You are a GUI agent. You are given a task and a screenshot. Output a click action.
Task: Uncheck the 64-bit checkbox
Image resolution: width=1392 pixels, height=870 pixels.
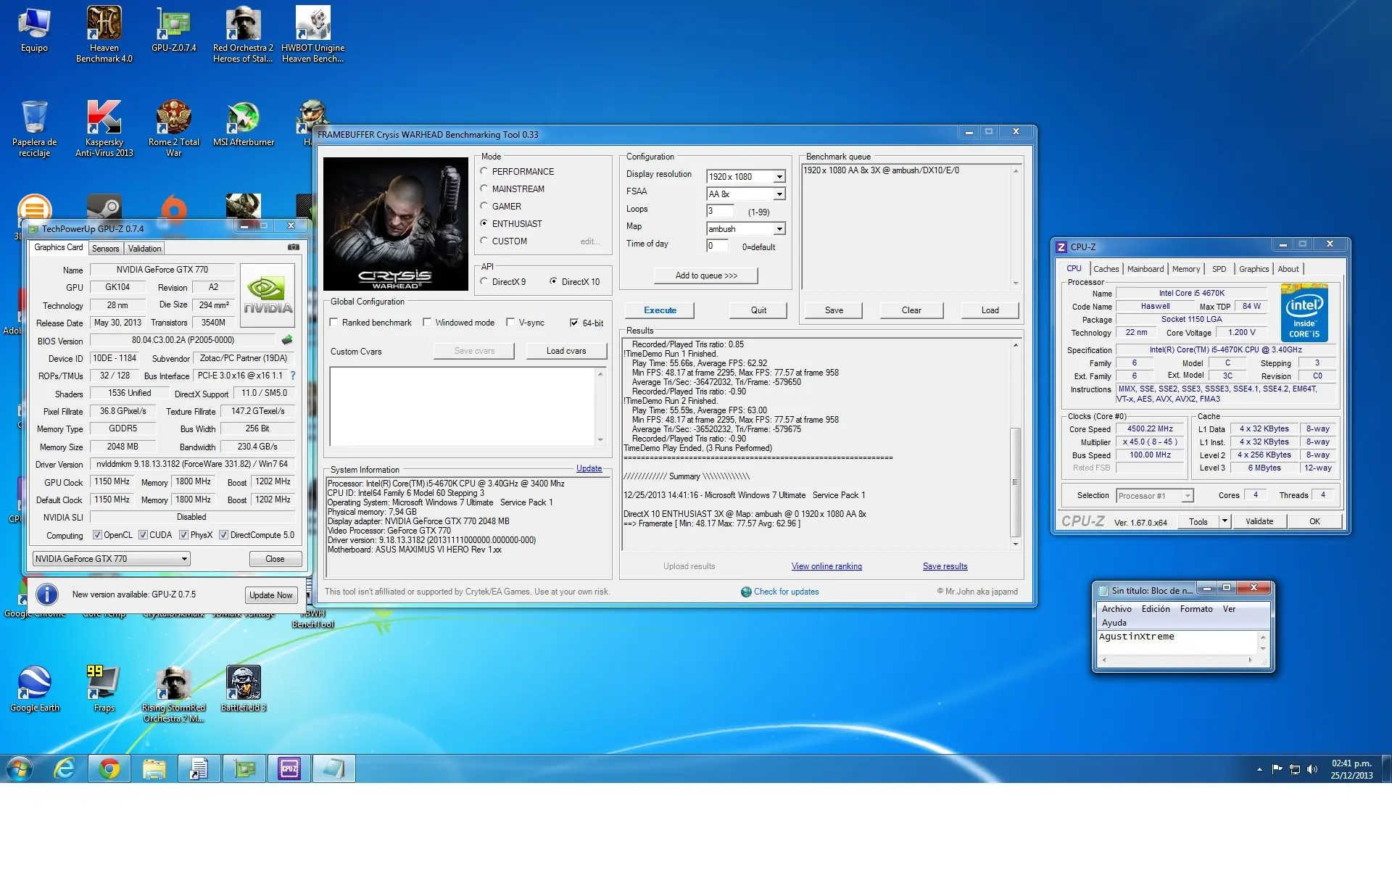click(574, 323)
